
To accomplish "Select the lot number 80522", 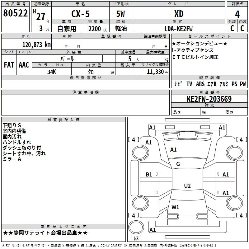I will [x=15, y=13].
